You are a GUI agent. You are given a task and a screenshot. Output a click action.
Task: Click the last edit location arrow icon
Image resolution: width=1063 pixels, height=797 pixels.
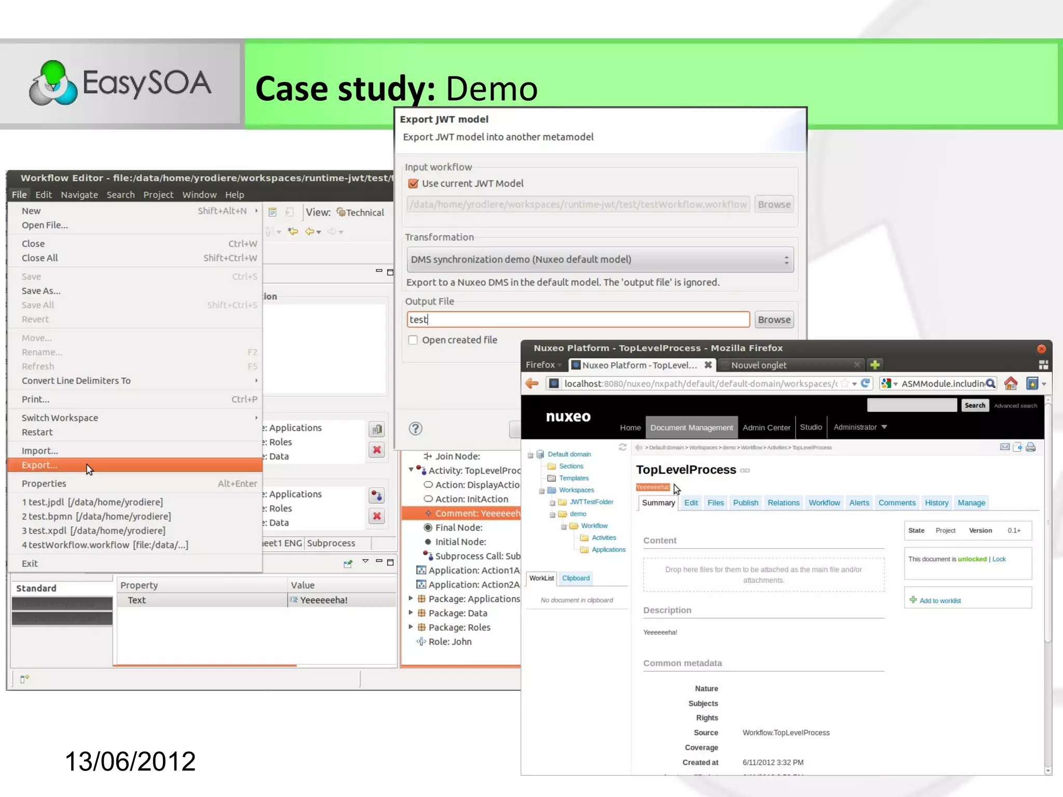click(293, 231)
